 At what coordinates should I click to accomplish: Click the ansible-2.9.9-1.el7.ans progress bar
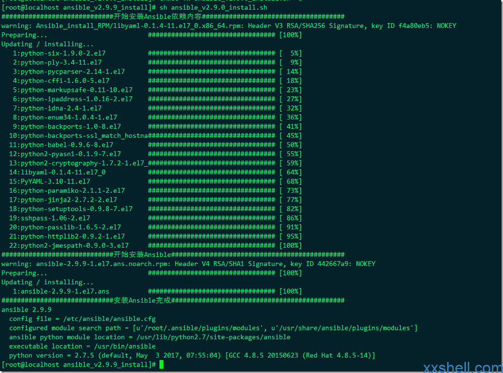(x=212, y=292)
